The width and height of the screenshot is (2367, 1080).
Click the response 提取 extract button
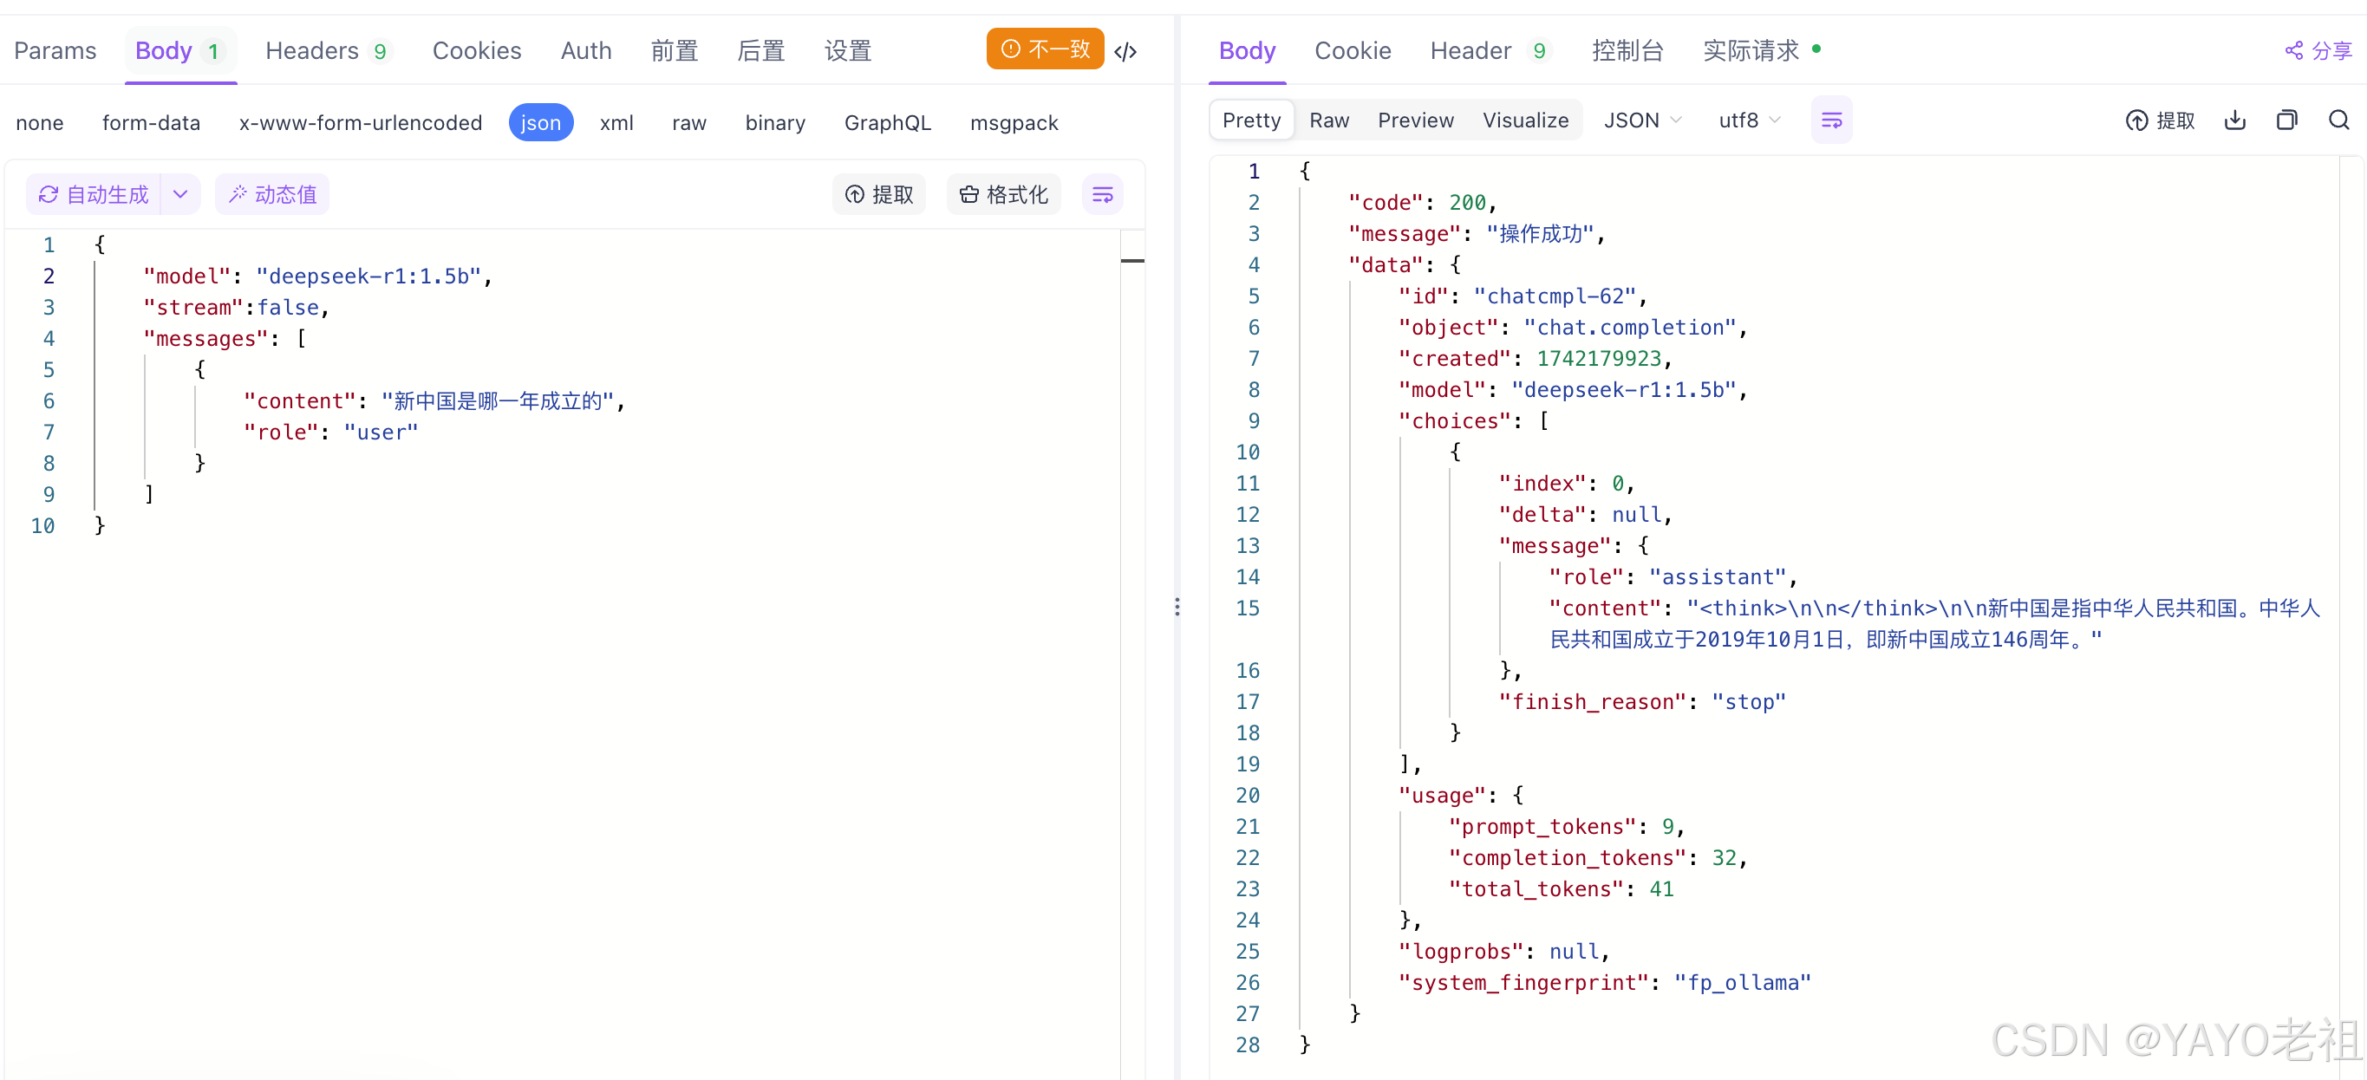click(2159, 120)
